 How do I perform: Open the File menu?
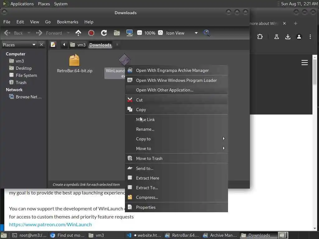coord(7,22)
